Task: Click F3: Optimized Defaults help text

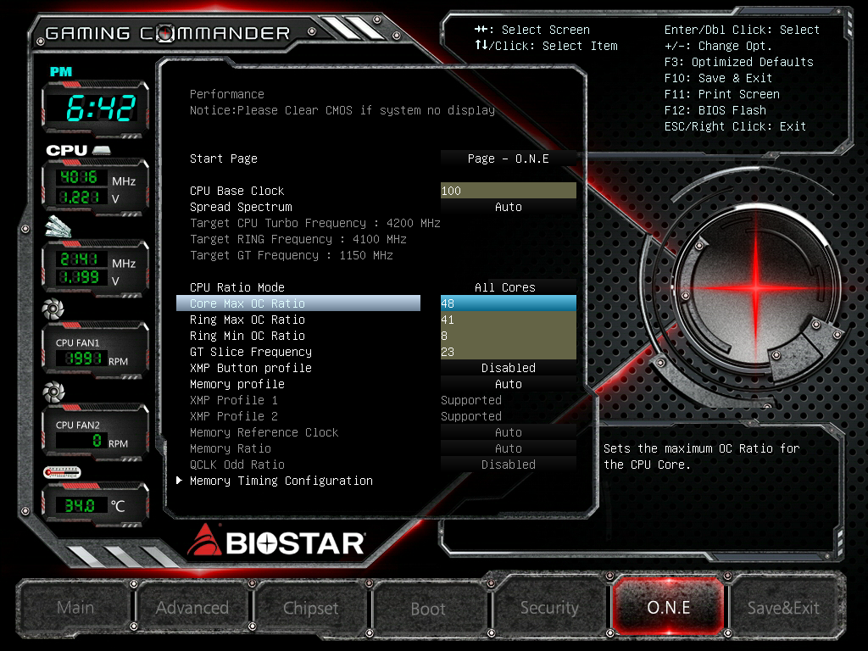Action: coord(739,61)
